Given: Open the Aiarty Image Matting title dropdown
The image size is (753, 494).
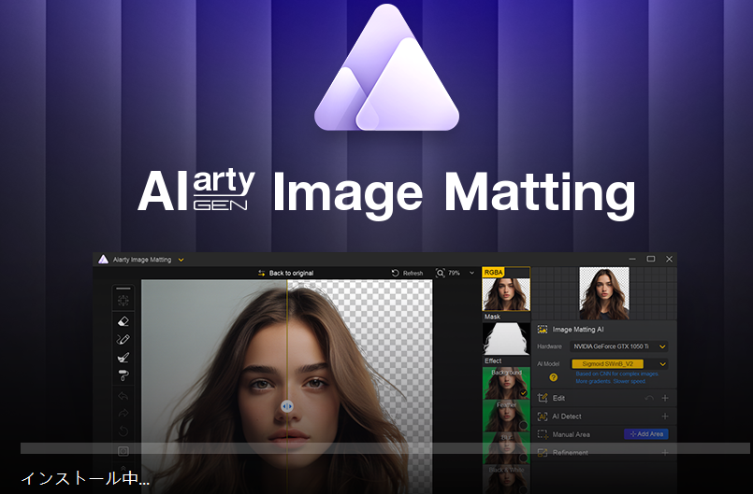Looking at the screenshot, I should pos(181,260).
